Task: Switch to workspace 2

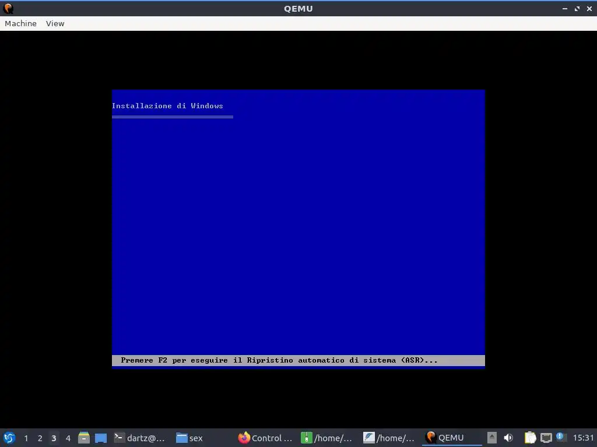Action: [x=40, y=438]
